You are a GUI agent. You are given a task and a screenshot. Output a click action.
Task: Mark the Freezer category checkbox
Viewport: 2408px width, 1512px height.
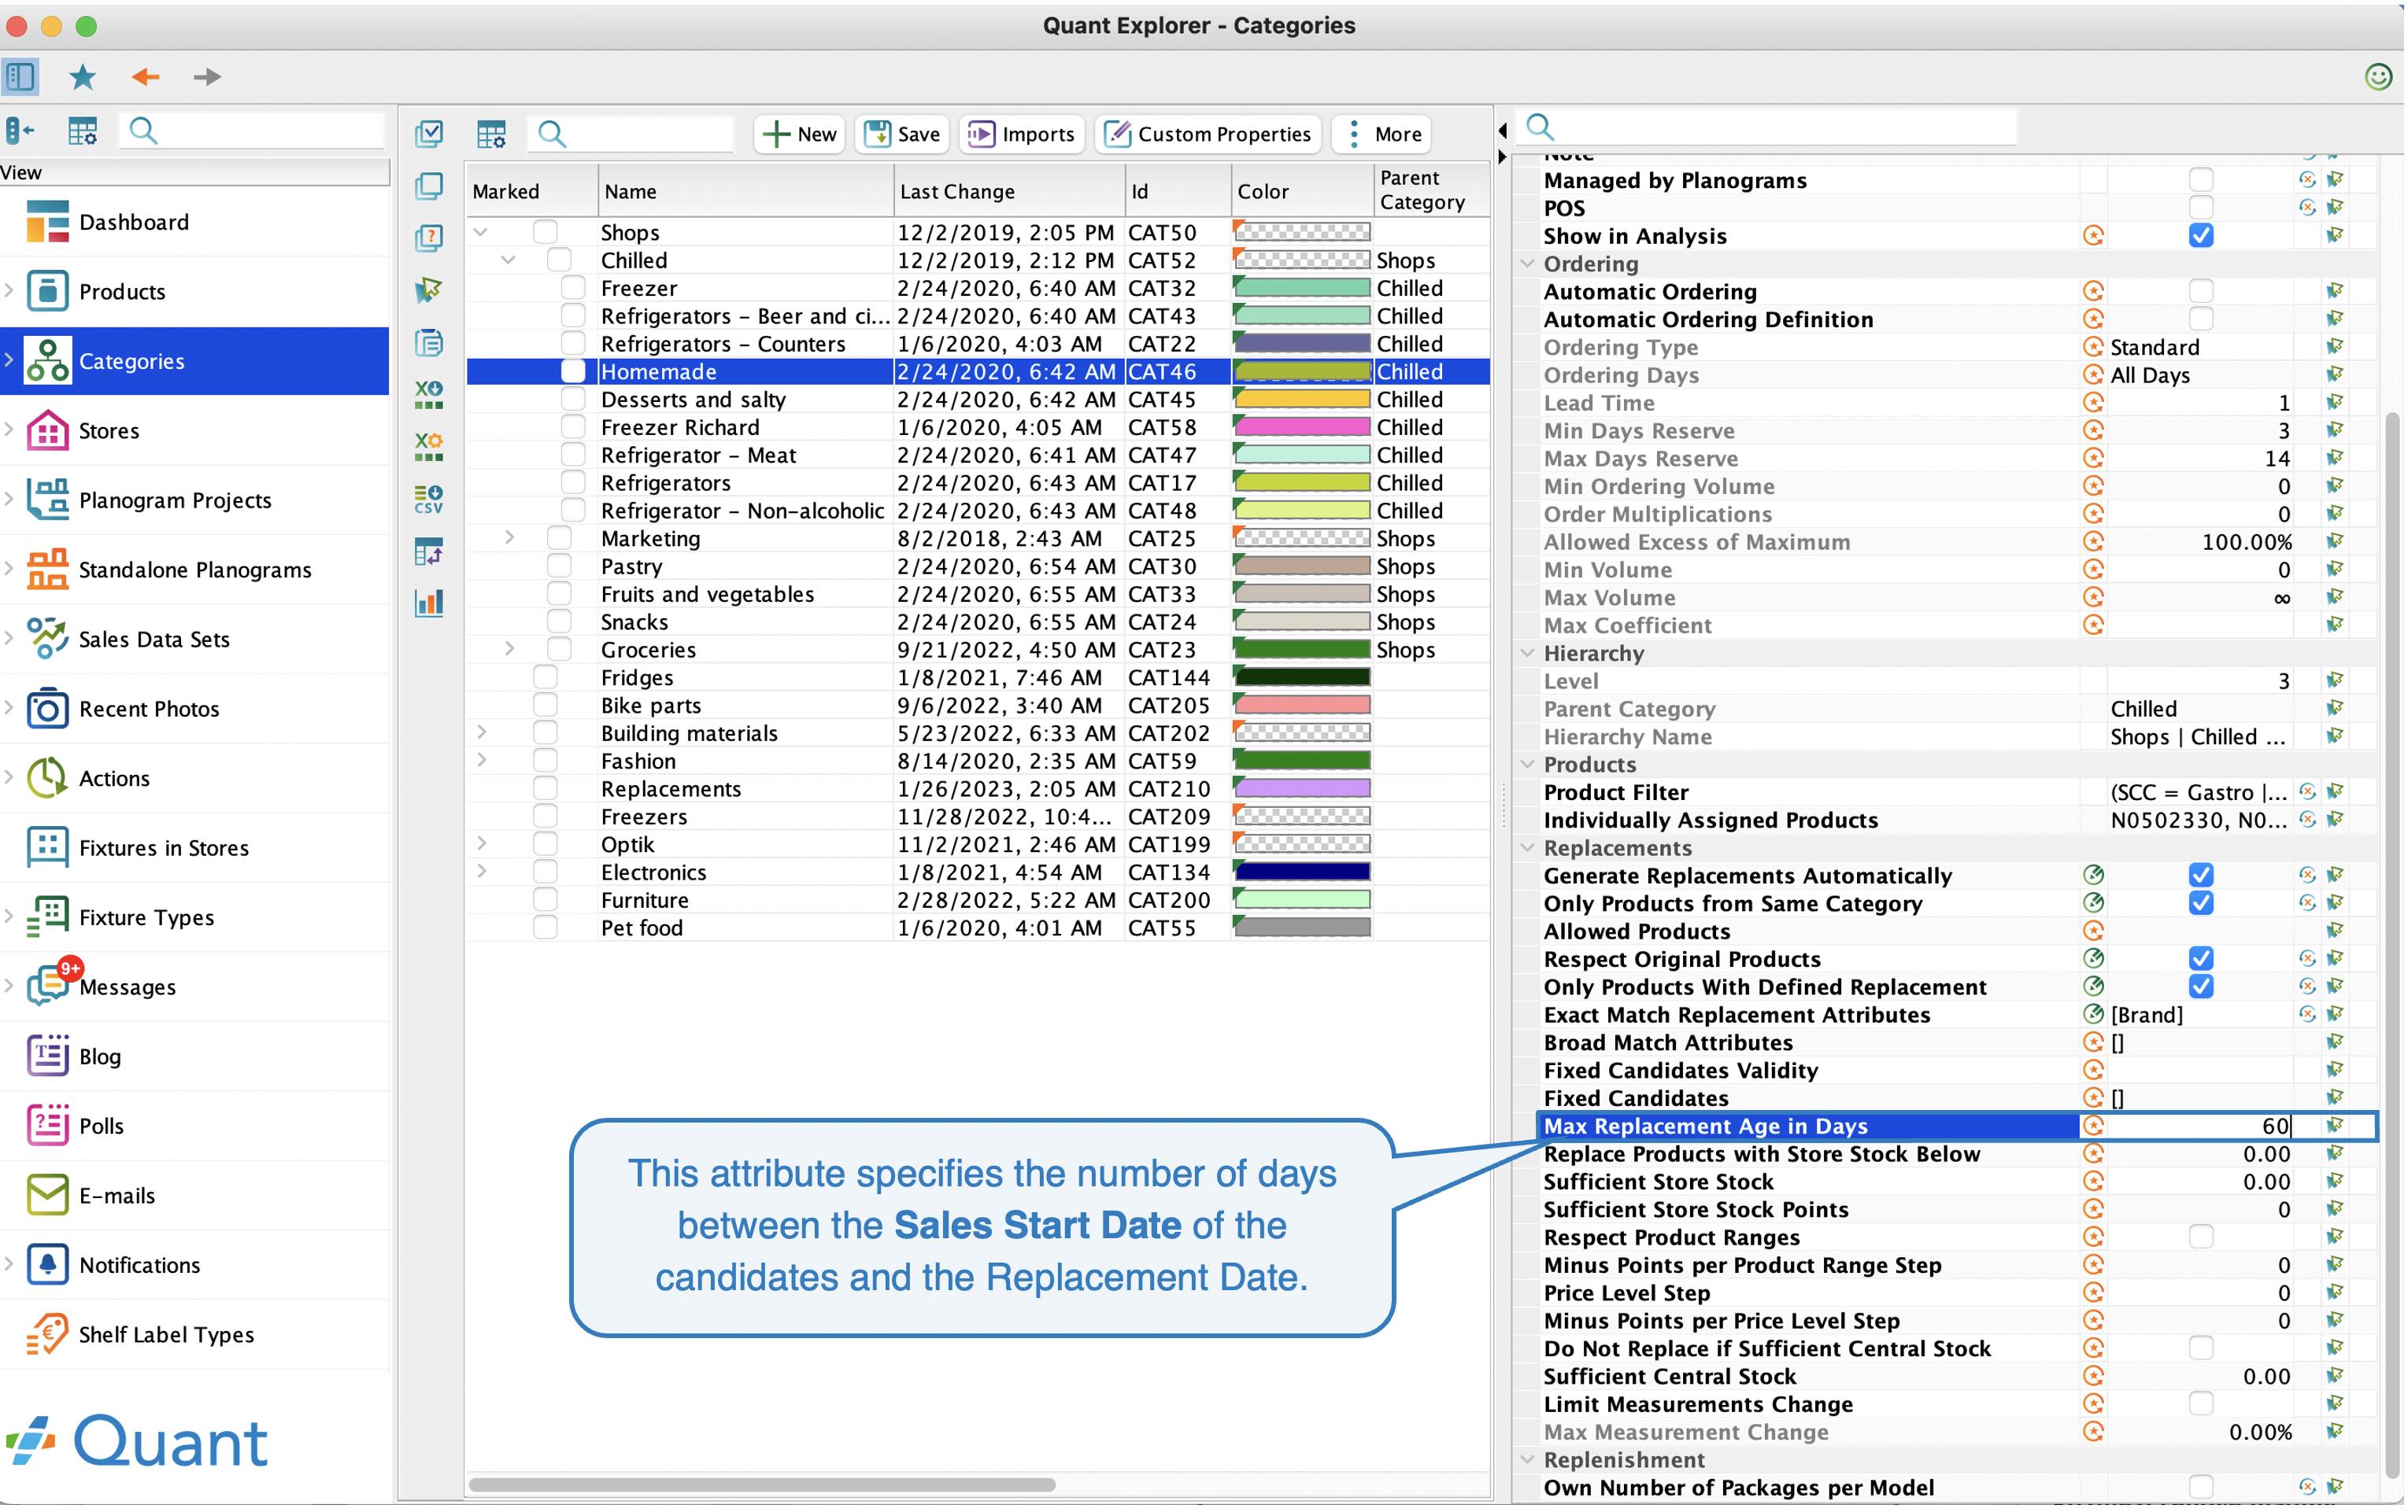tap(573, 288)
